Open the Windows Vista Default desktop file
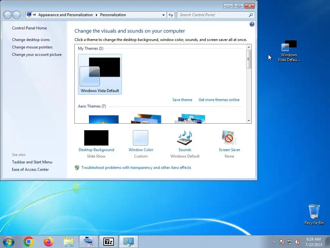Screen dimensions: 330x248 (x=289, y=51)
